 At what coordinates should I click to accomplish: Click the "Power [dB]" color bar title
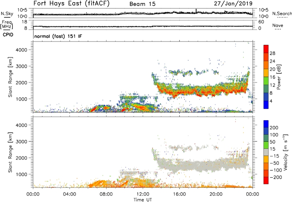(278, 77)
